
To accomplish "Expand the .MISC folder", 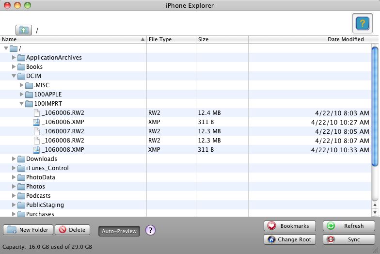I will (x=21, y=85).
